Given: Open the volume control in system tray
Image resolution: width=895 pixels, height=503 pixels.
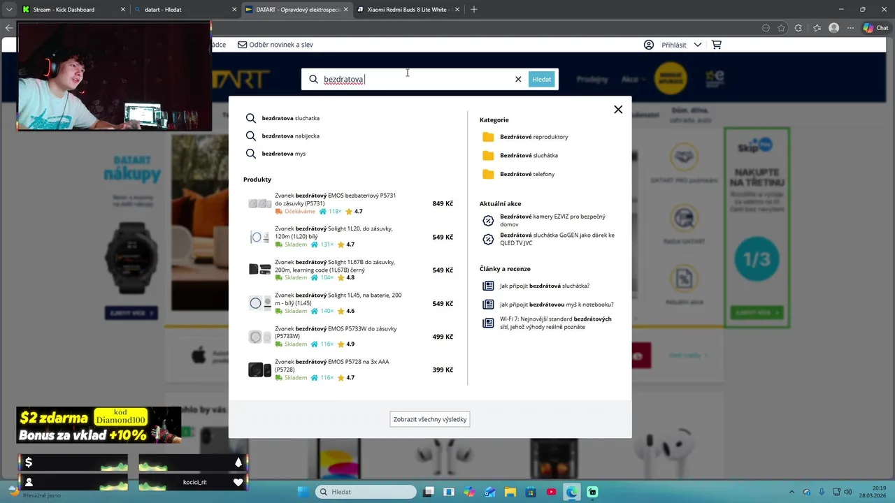Looking at the screenshot, I should 847,492.
